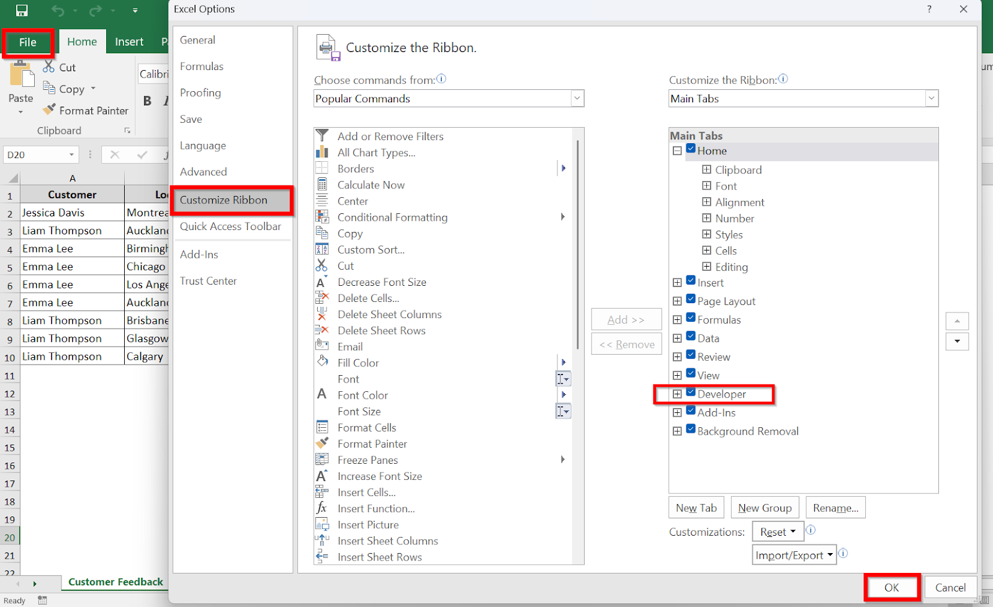Go to Advanced options category
This screenshot has width=993, height=607.
coord(204,172)
